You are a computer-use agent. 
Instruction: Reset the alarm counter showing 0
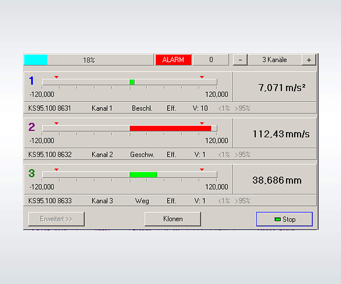click(x=211, y=60)
